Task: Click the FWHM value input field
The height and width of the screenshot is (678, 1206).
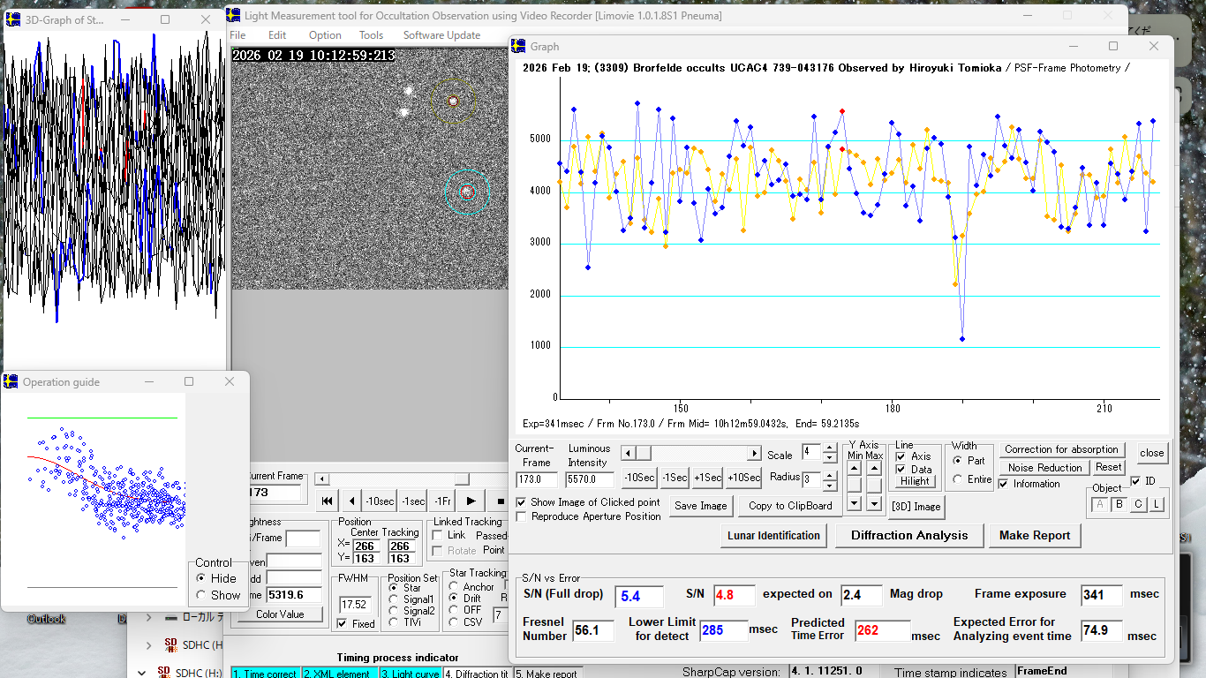Action: (x=355, y=605)
